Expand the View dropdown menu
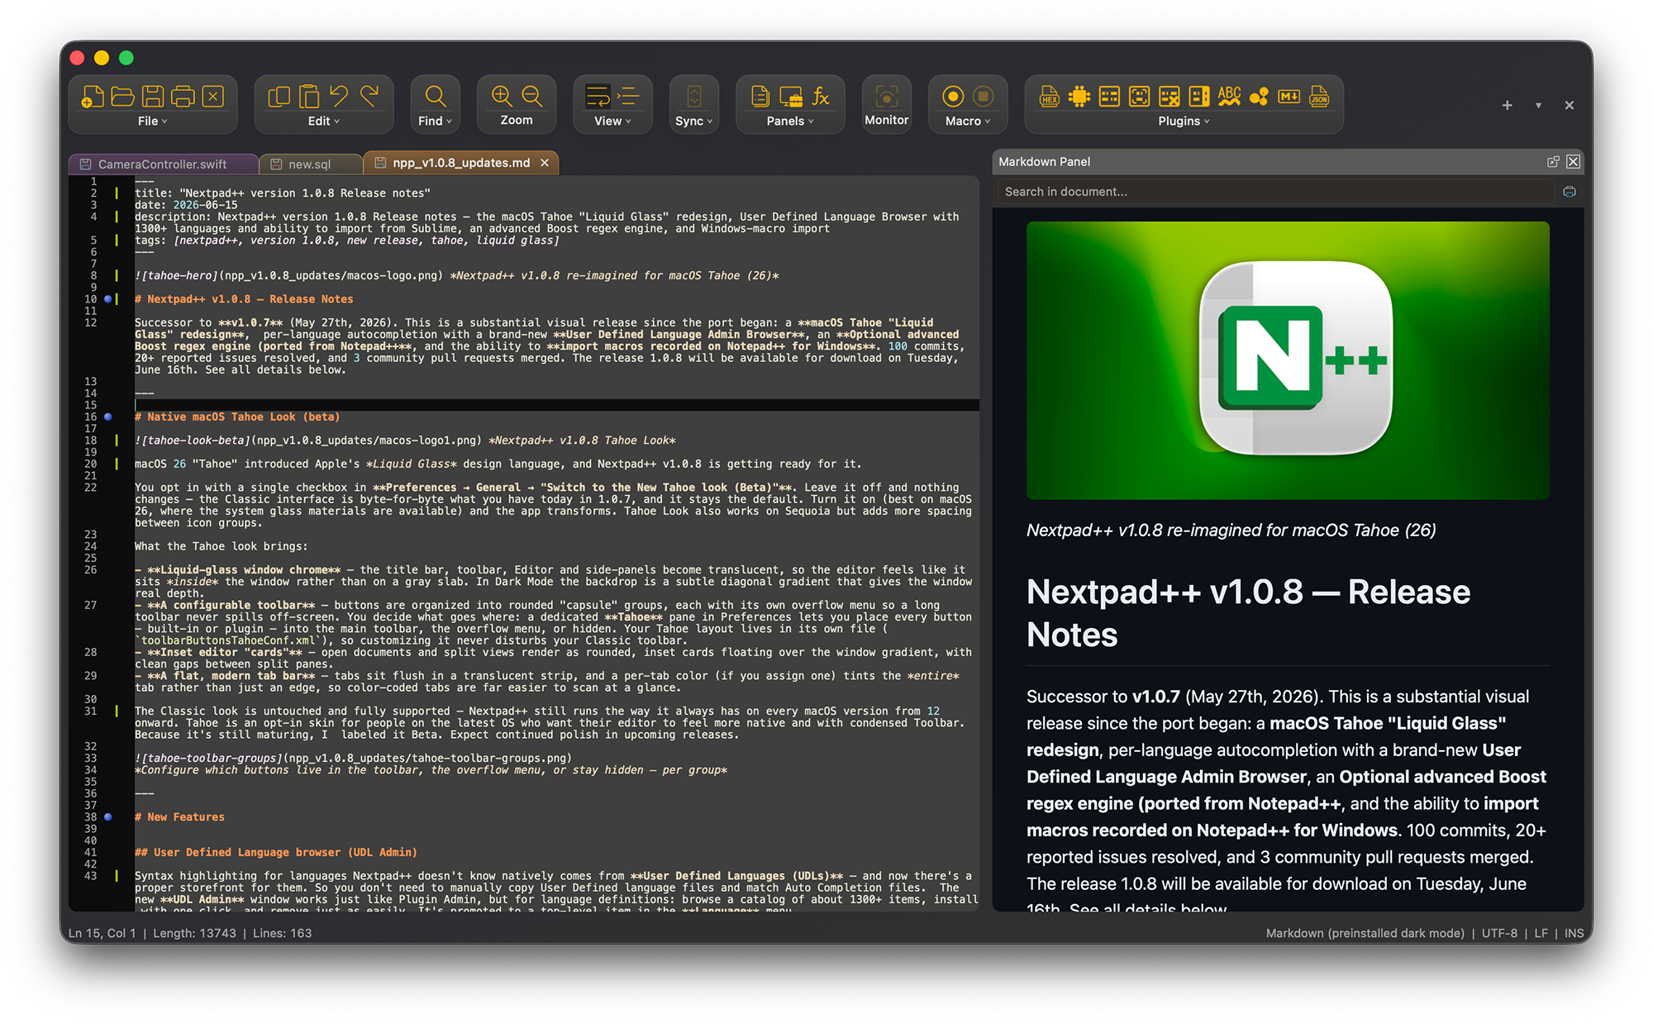The image size is (1653, 1023). click(x=612, y=121)
